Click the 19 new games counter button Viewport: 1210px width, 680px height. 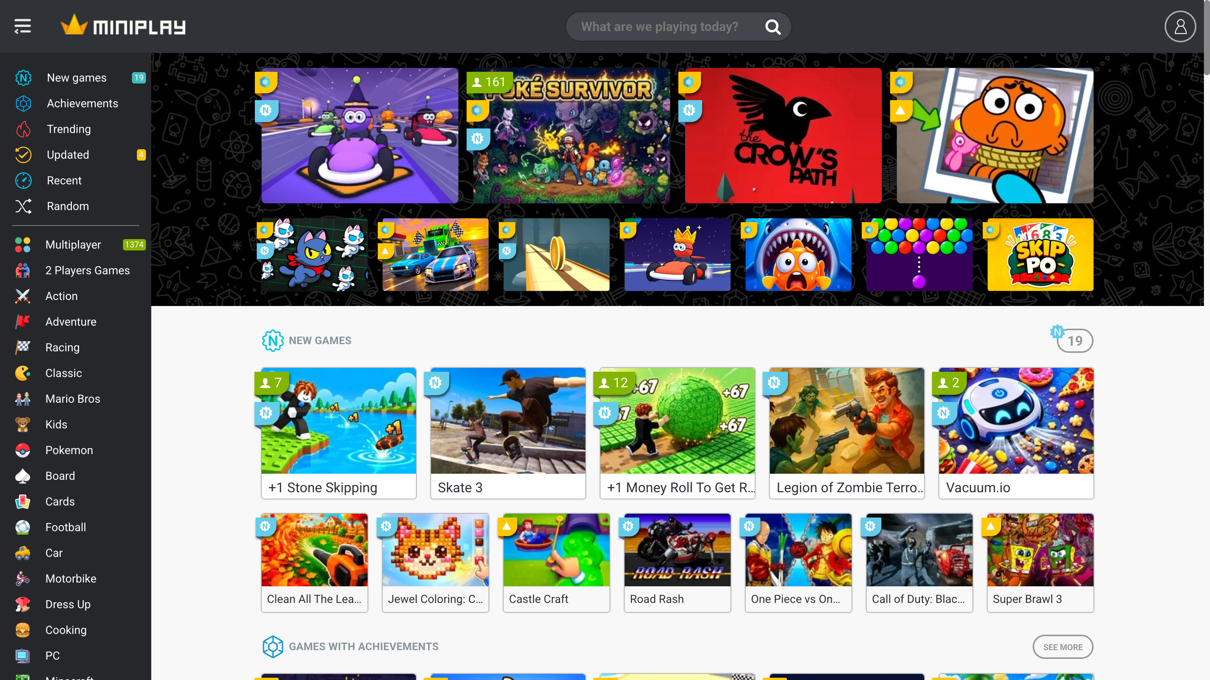(1074, 341)
